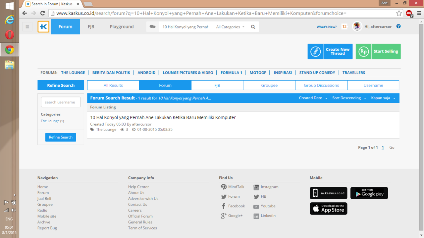424x238 pixels.
Task: Open the Chrome menu icon
Action: [419, 13]
